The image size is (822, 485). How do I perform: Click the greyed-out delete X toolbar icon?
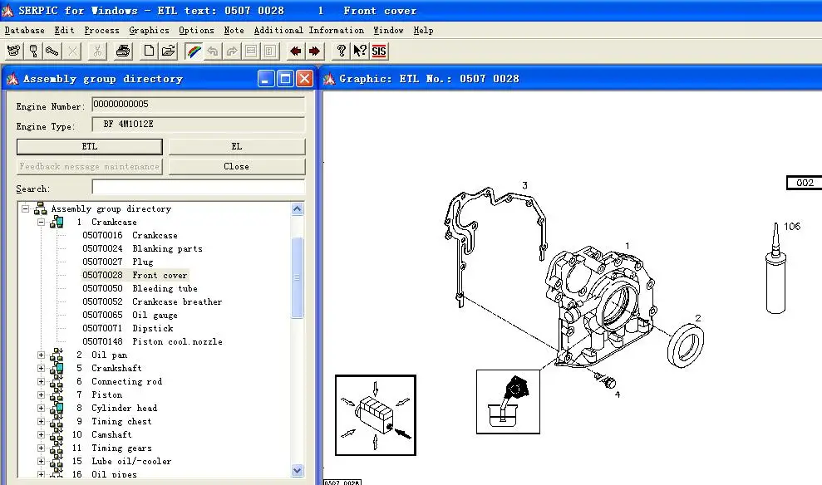72,51
